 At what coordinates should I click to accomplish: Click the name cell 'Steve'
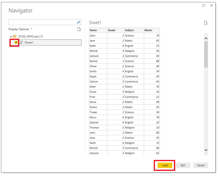pos(98,102)
